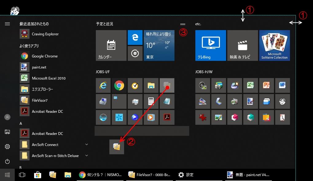Open the settings gear in Start left rail
The height and width of the screenshot is (181, 313).
tap(7, 147)
